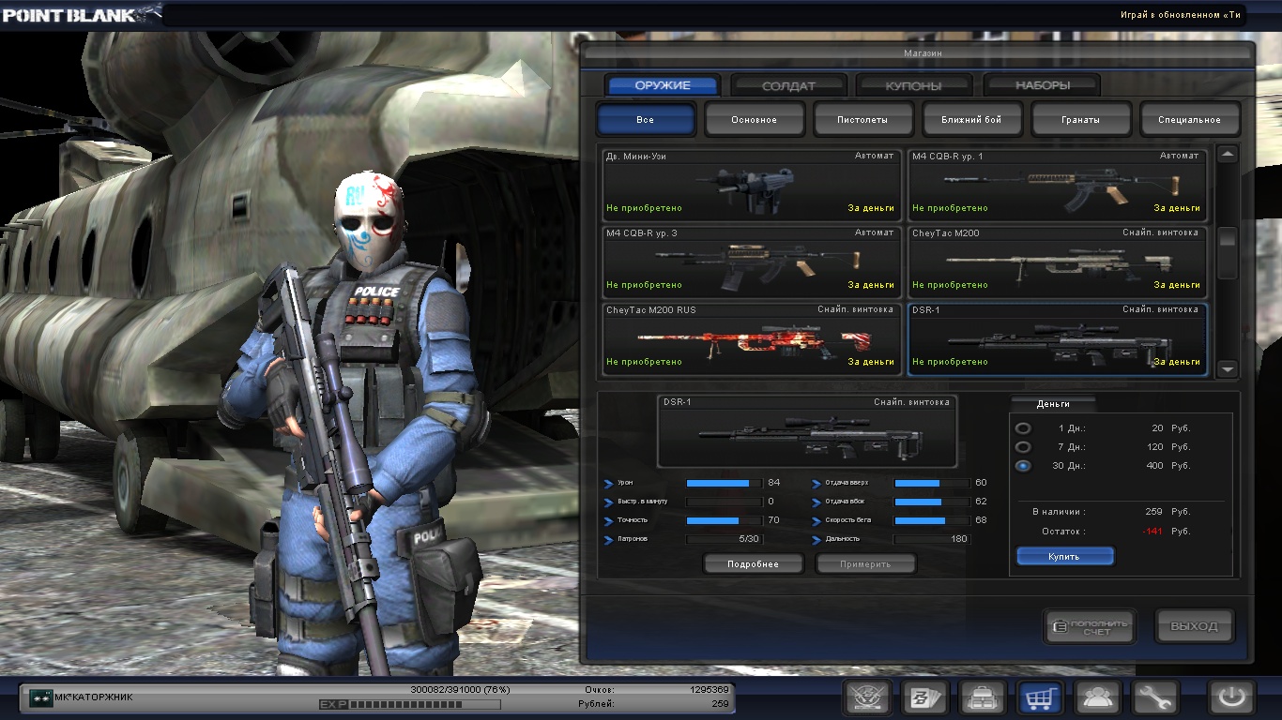Select the 7 day rental option

pos(1023,447)
